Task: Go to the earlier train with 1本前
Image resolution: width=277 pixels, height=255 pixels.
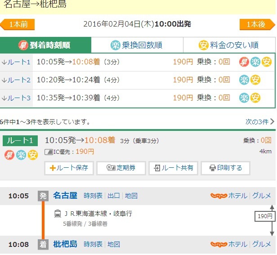Action: coord(17,24)
